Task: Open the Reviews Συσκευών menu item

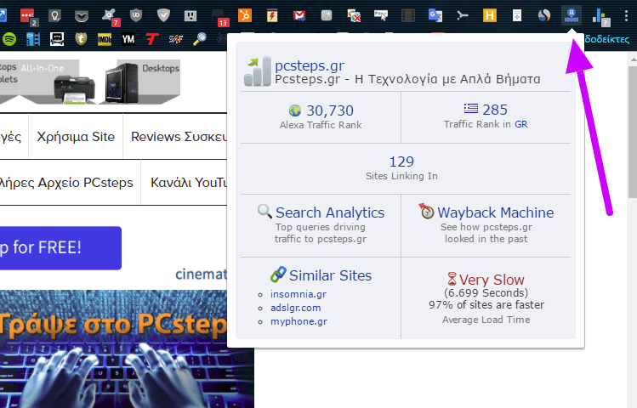Action: 179,137
